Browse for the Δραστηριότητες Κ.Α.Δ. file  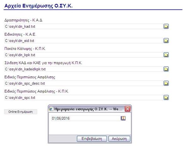[166, 26]
